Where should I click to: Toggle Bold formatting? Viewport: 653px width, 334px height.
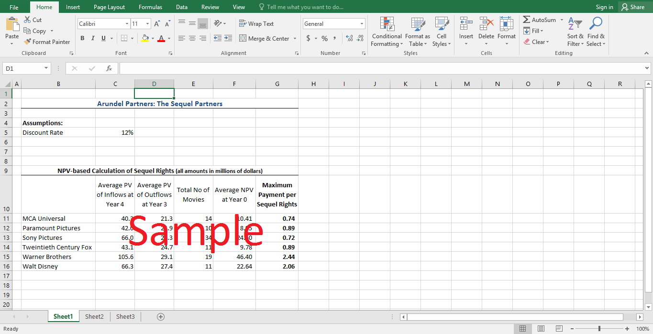82,38
